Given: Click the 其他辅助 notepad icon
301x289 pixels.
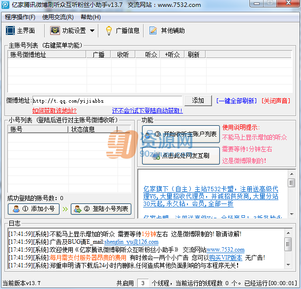Looking at the screenshot, I should pyautogui.click(x=153, y=30).
